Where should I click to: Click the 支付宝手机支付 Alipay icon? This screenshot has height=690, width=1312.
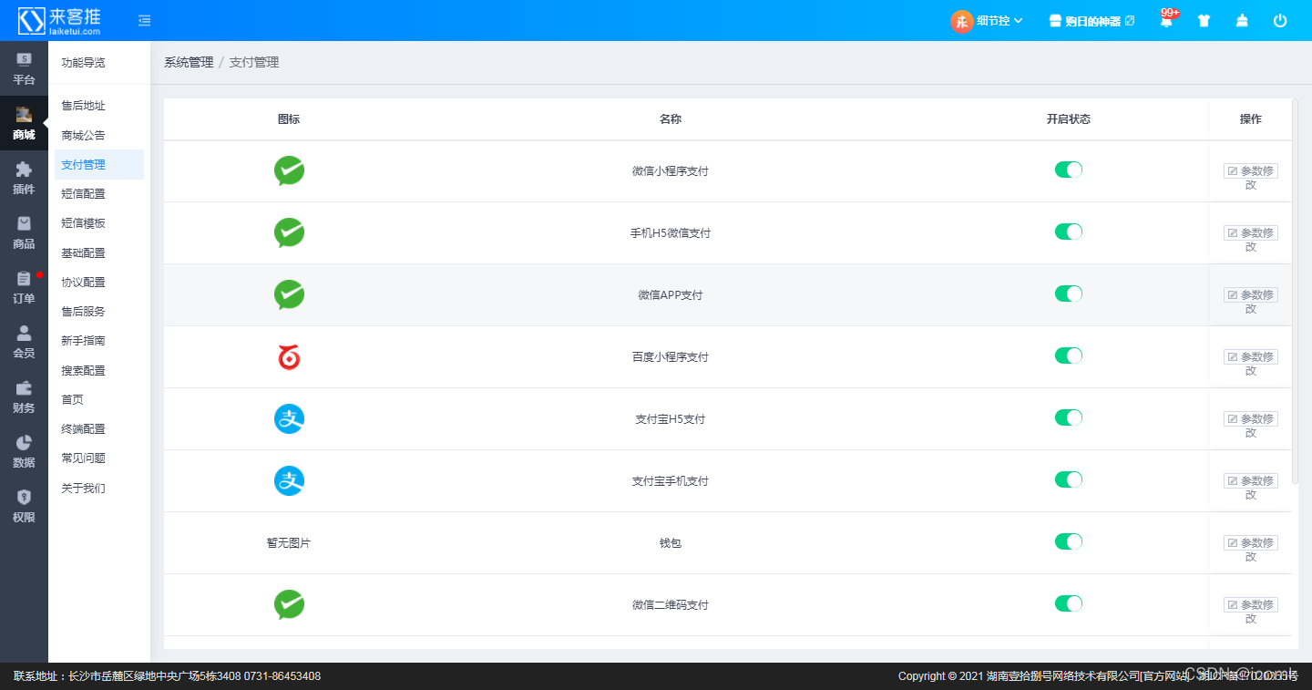pos(289,480)
